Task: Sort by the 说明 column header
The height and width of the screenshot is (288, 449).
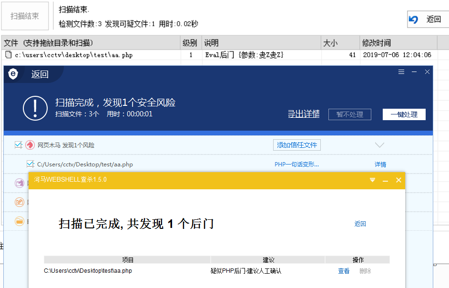Action: pyautogui.click(x=261, y=43)
